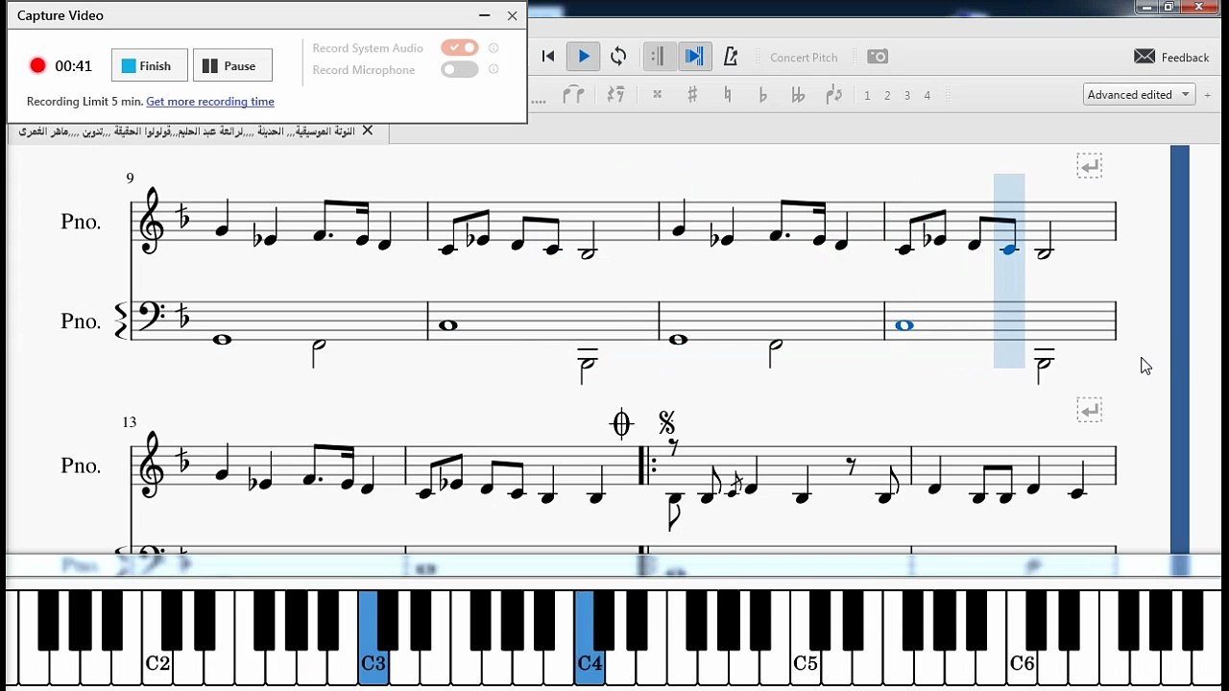Image resolution: width=1229 pixels, height=691 pixels.
Task: Close the Arabic-titled score tab
Action: pos(367,131)
